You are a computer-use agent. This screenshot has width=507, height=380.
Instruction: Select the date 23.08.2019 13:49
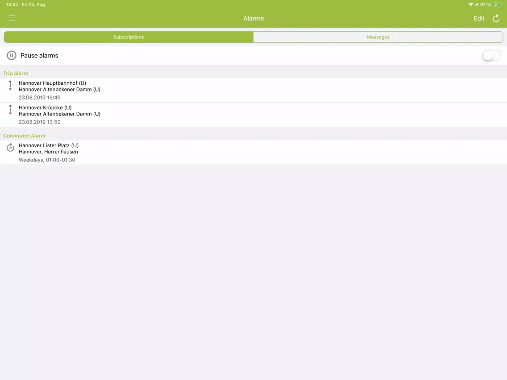[39, 98]
